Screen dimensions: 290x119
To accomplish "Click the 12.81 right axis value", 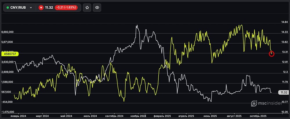I will point(284,62).
